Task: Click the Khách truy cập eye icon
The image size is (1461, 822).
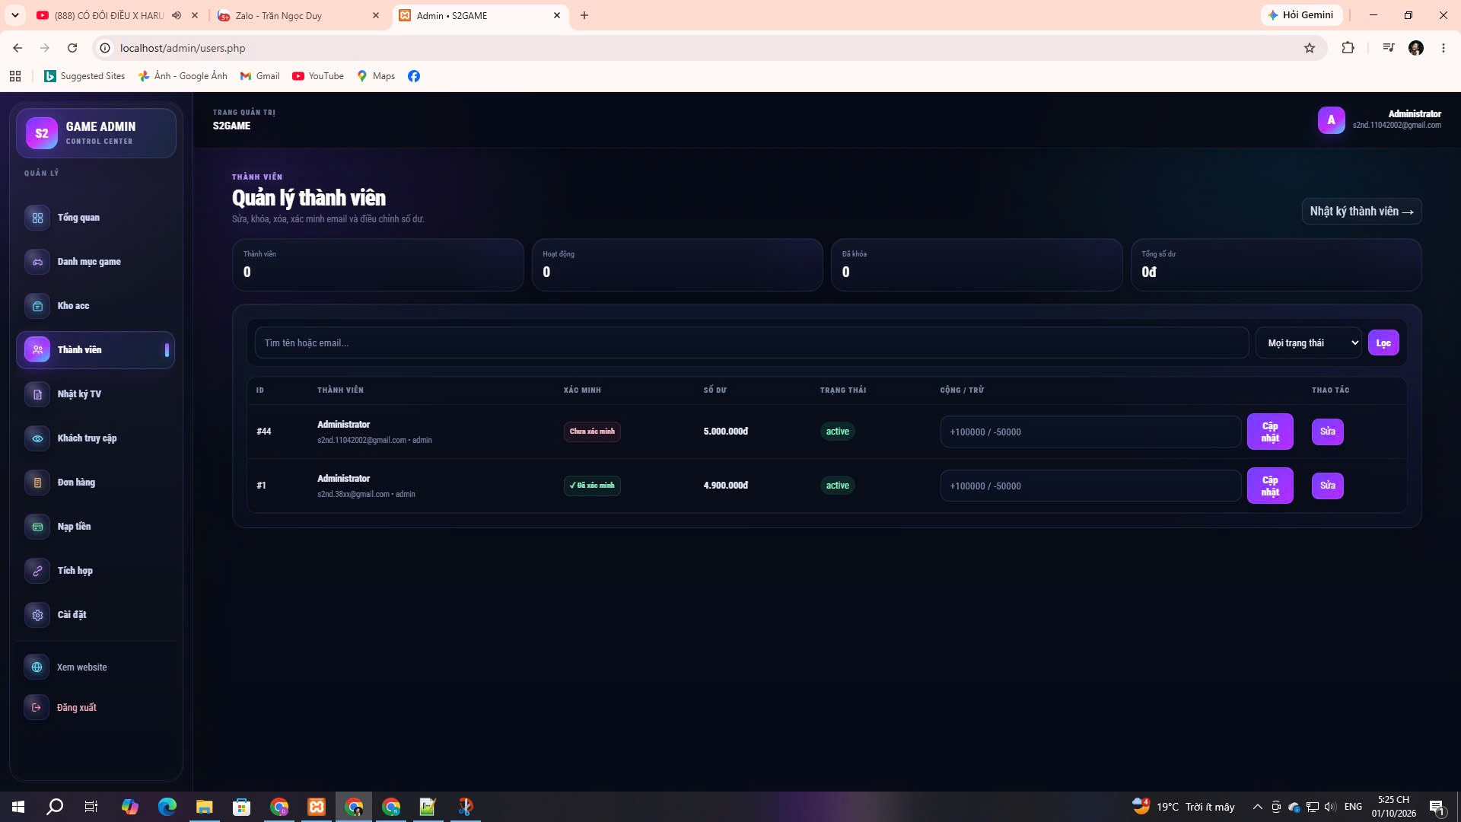Action: tap(37, 438)
